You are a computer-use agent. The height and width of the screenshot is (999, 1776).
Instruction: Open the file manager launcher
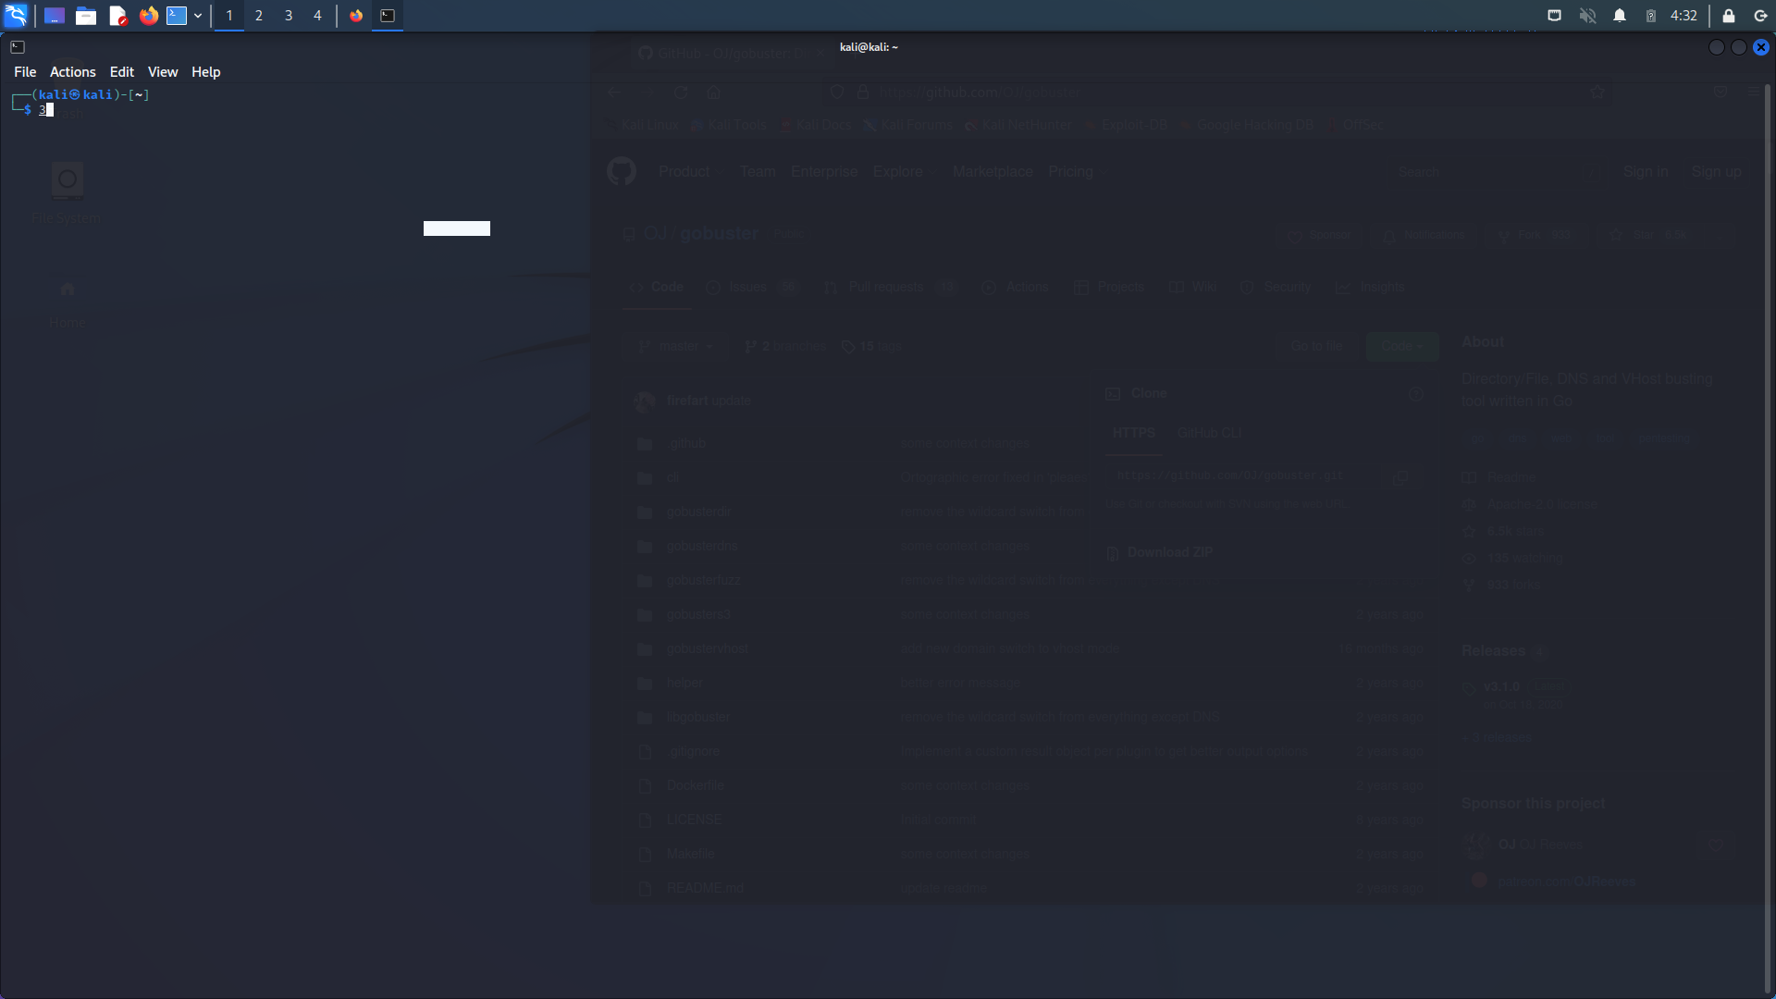tap(86, 16)
